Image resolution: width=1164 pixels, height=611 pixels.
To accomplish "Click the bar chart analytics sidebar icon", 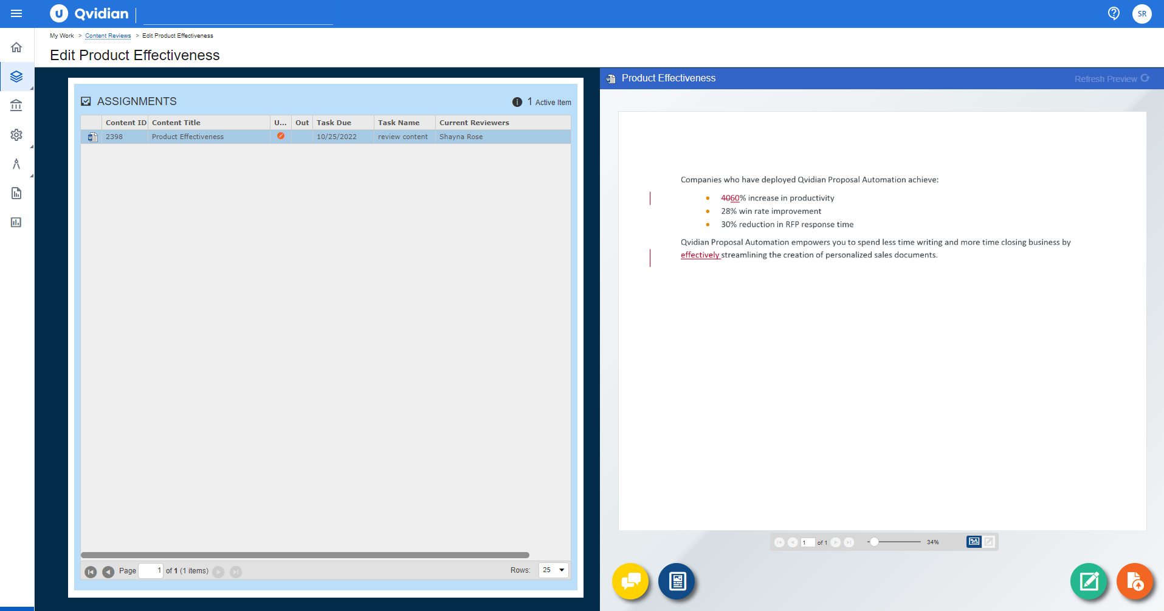I will (16, 222).
